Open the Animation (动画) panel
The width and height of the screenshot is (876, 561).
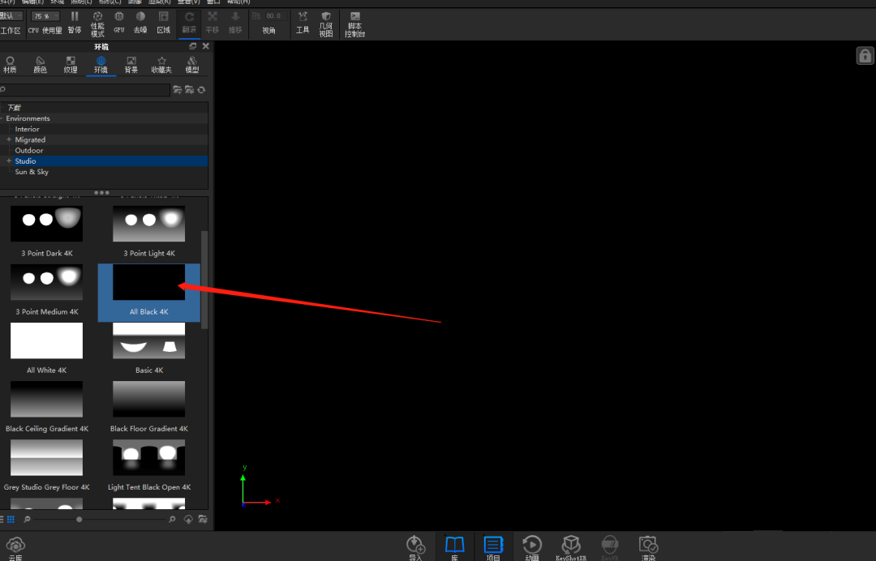click(532, 546)
